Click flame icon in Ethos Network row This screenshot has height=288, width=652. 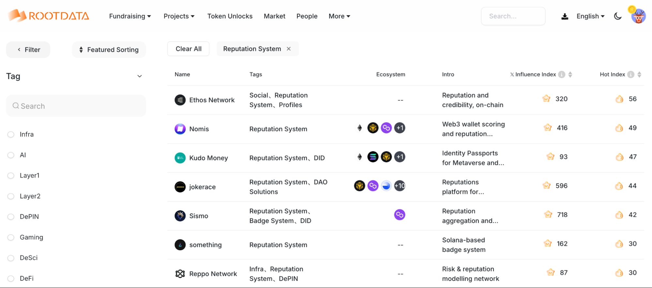(x=619, y=99)
